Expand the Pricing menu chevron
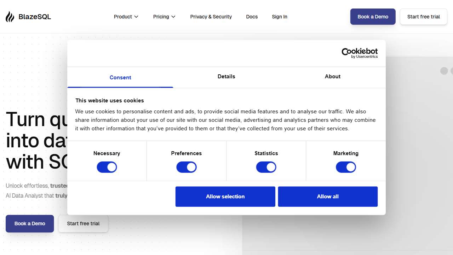The height and width of the screenshot is (255, 453). coord(173,17)
